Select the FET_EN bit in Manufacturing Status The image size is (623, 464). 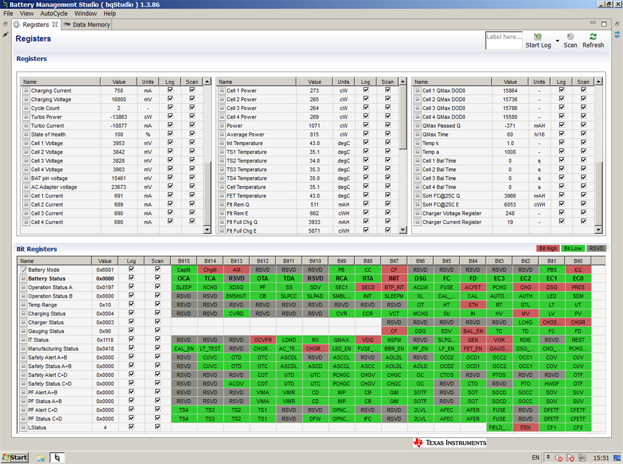coord(473,348)
